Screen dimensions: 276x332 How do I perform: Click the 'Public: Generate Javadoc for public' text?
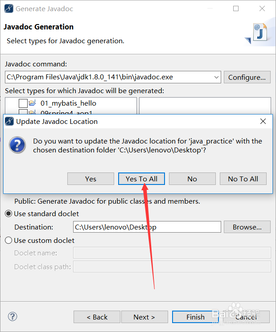(107, 201)
